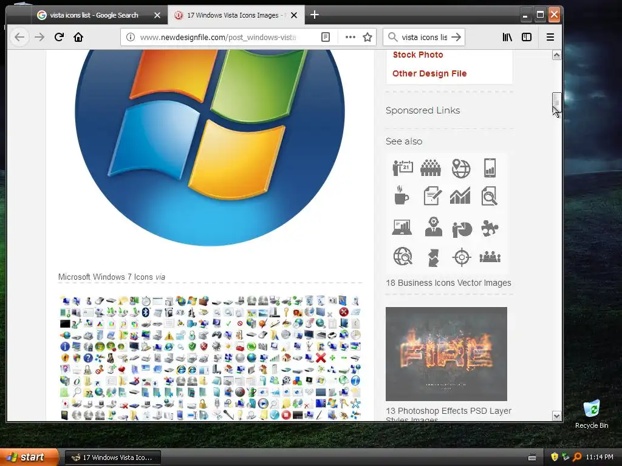Click the 11:14 PM taskbar clock
This screenshot has height=466, width=622.
tap(600, 458)
